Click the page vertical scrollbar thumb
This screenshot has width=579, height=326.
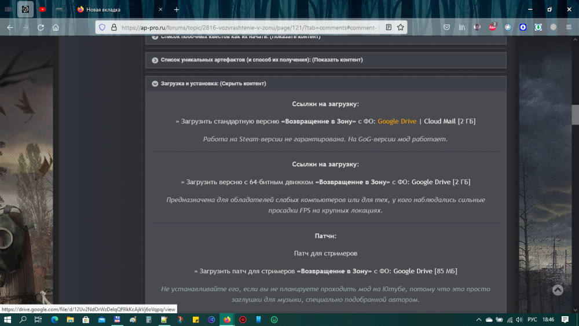pos(576,115)
